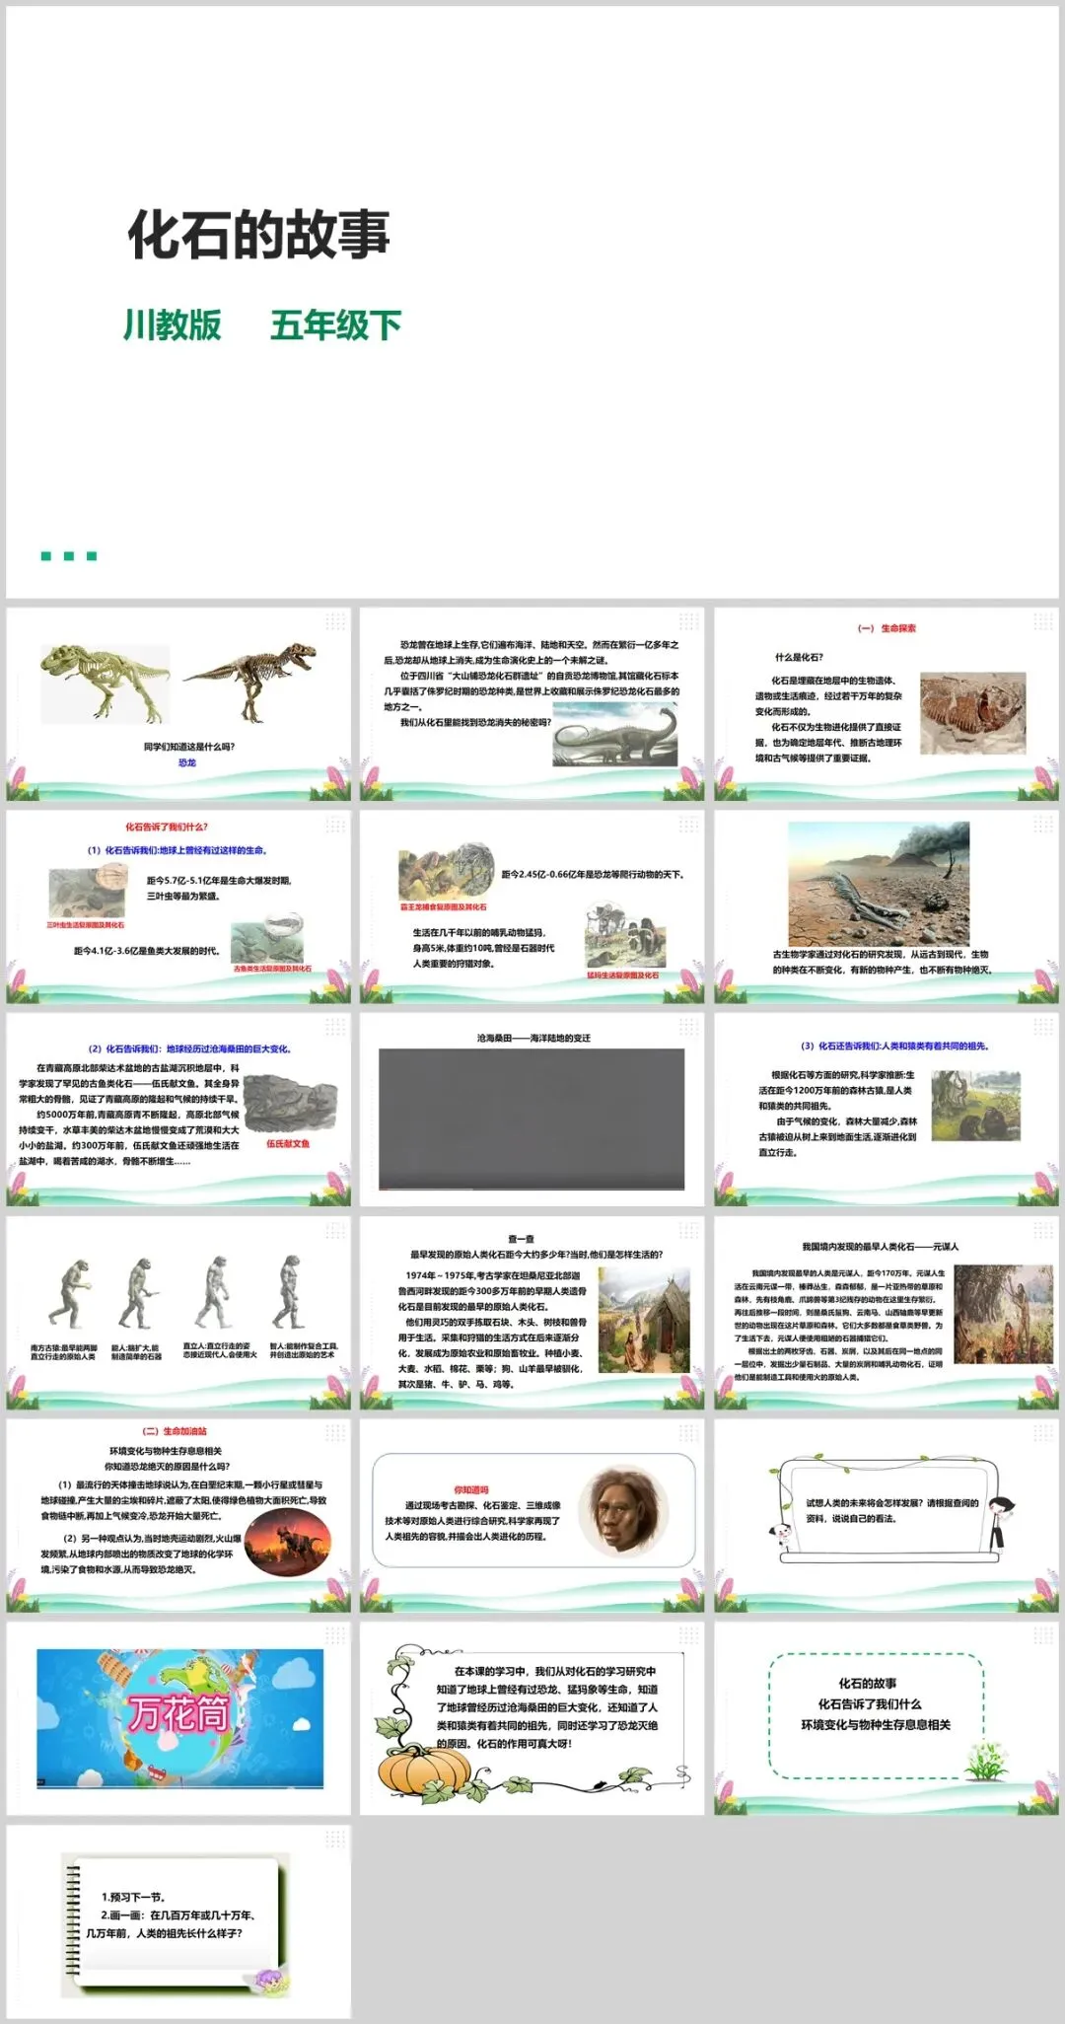Click the caption '三叶虫生活复原图及其化石'

pyautogui.click(x=87, y=925)
